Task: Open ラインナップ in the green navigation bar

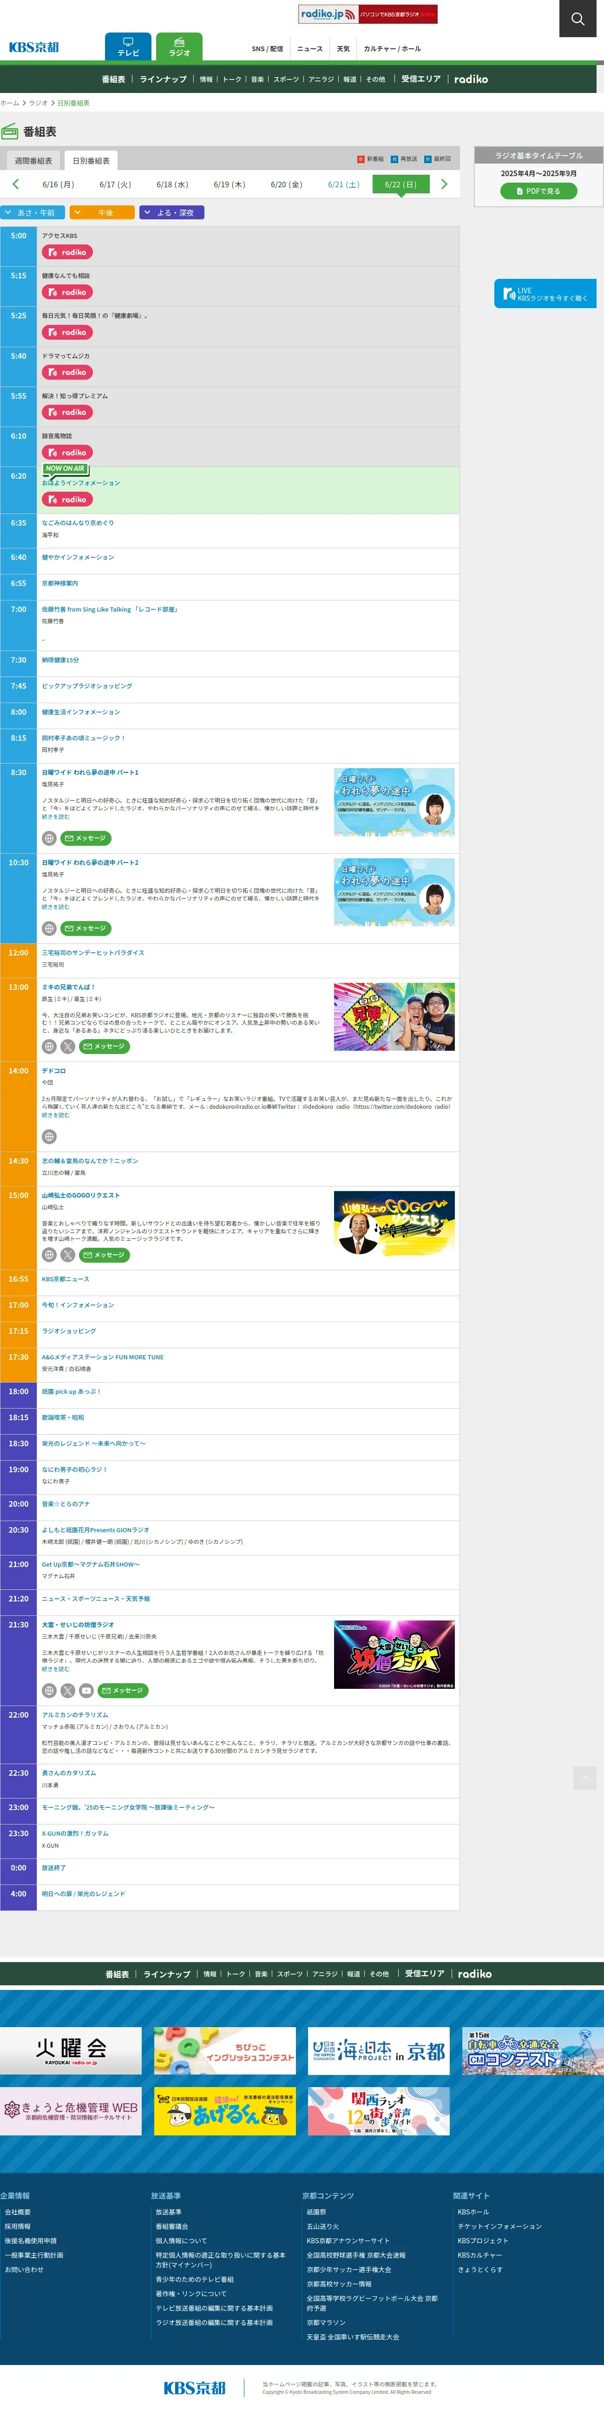Action: [163, 79]
